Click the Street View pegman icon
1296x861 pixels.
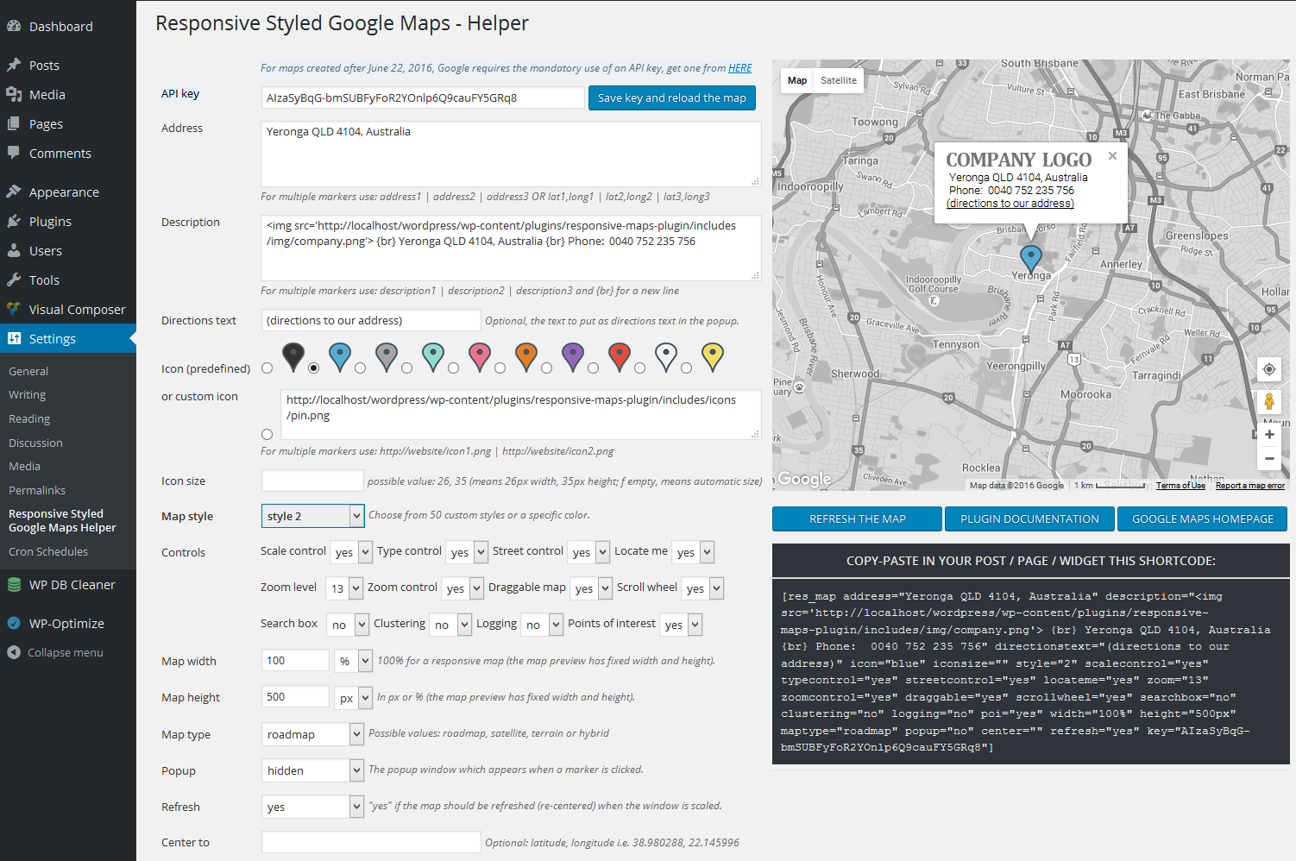pyautogui.click(x=1268, y=401)
